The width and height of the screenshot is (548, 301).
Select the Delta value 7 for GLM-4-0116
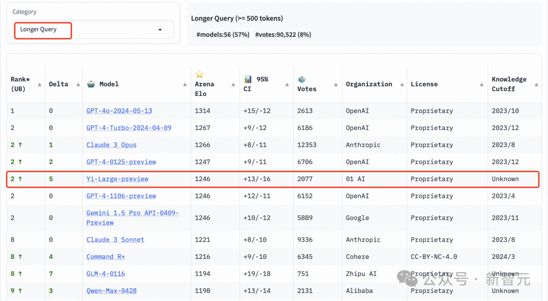coord(51,274)
